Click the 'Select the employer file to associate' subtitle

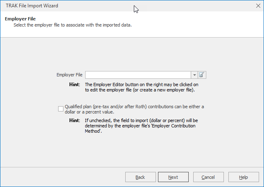[72, 25]
